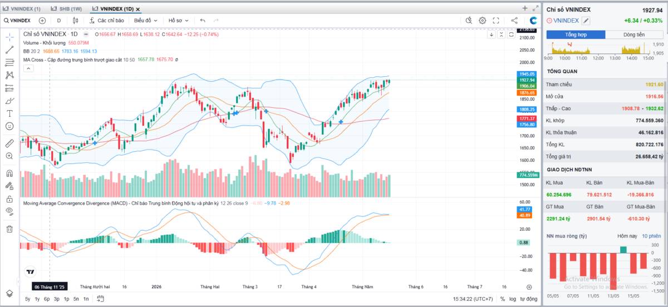The width and height of the screenshot is (668, 307).
Task: Select the XABCD pattern tool
Action: (x=9, y=75)
